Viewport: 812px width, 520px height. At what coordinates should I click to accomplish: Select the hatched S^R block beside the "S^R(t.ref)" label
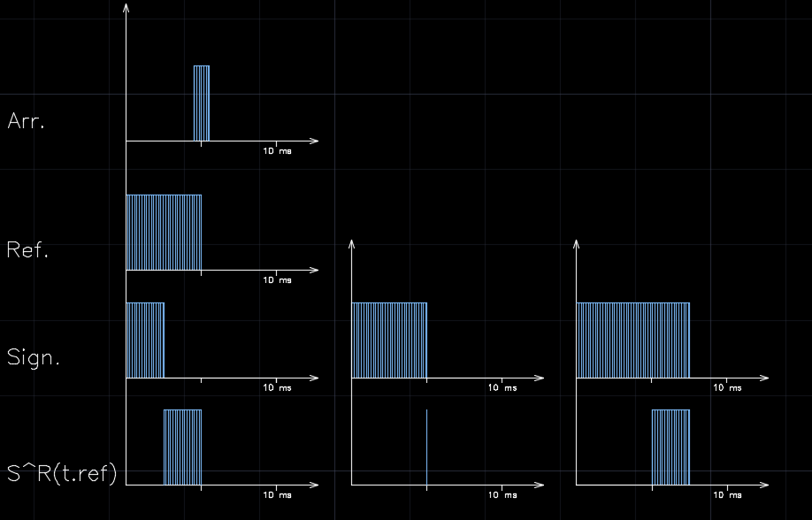pos(182,447)
